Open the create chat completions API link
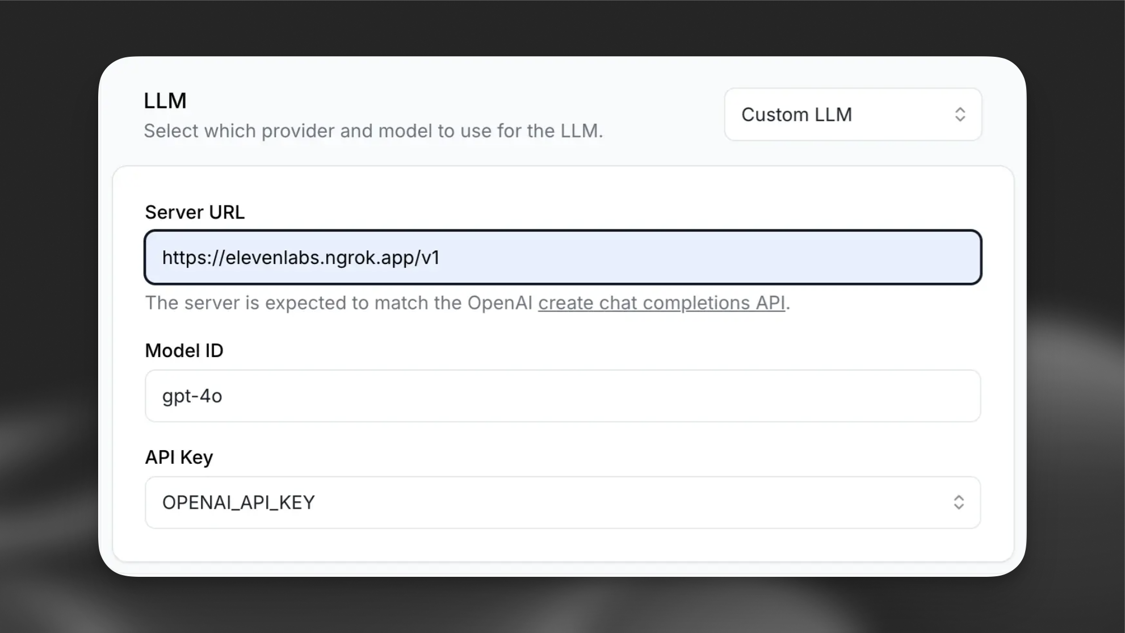This screenshot has width=1125, height=633. click(x=661, y=303)
